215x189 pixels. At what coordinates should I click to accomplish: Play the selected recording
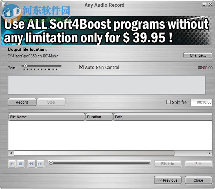click(12, 163)
